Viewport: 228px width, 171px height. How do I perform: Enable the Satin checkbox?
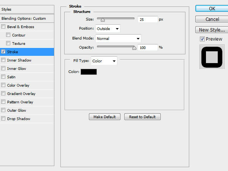click(3, 77)
